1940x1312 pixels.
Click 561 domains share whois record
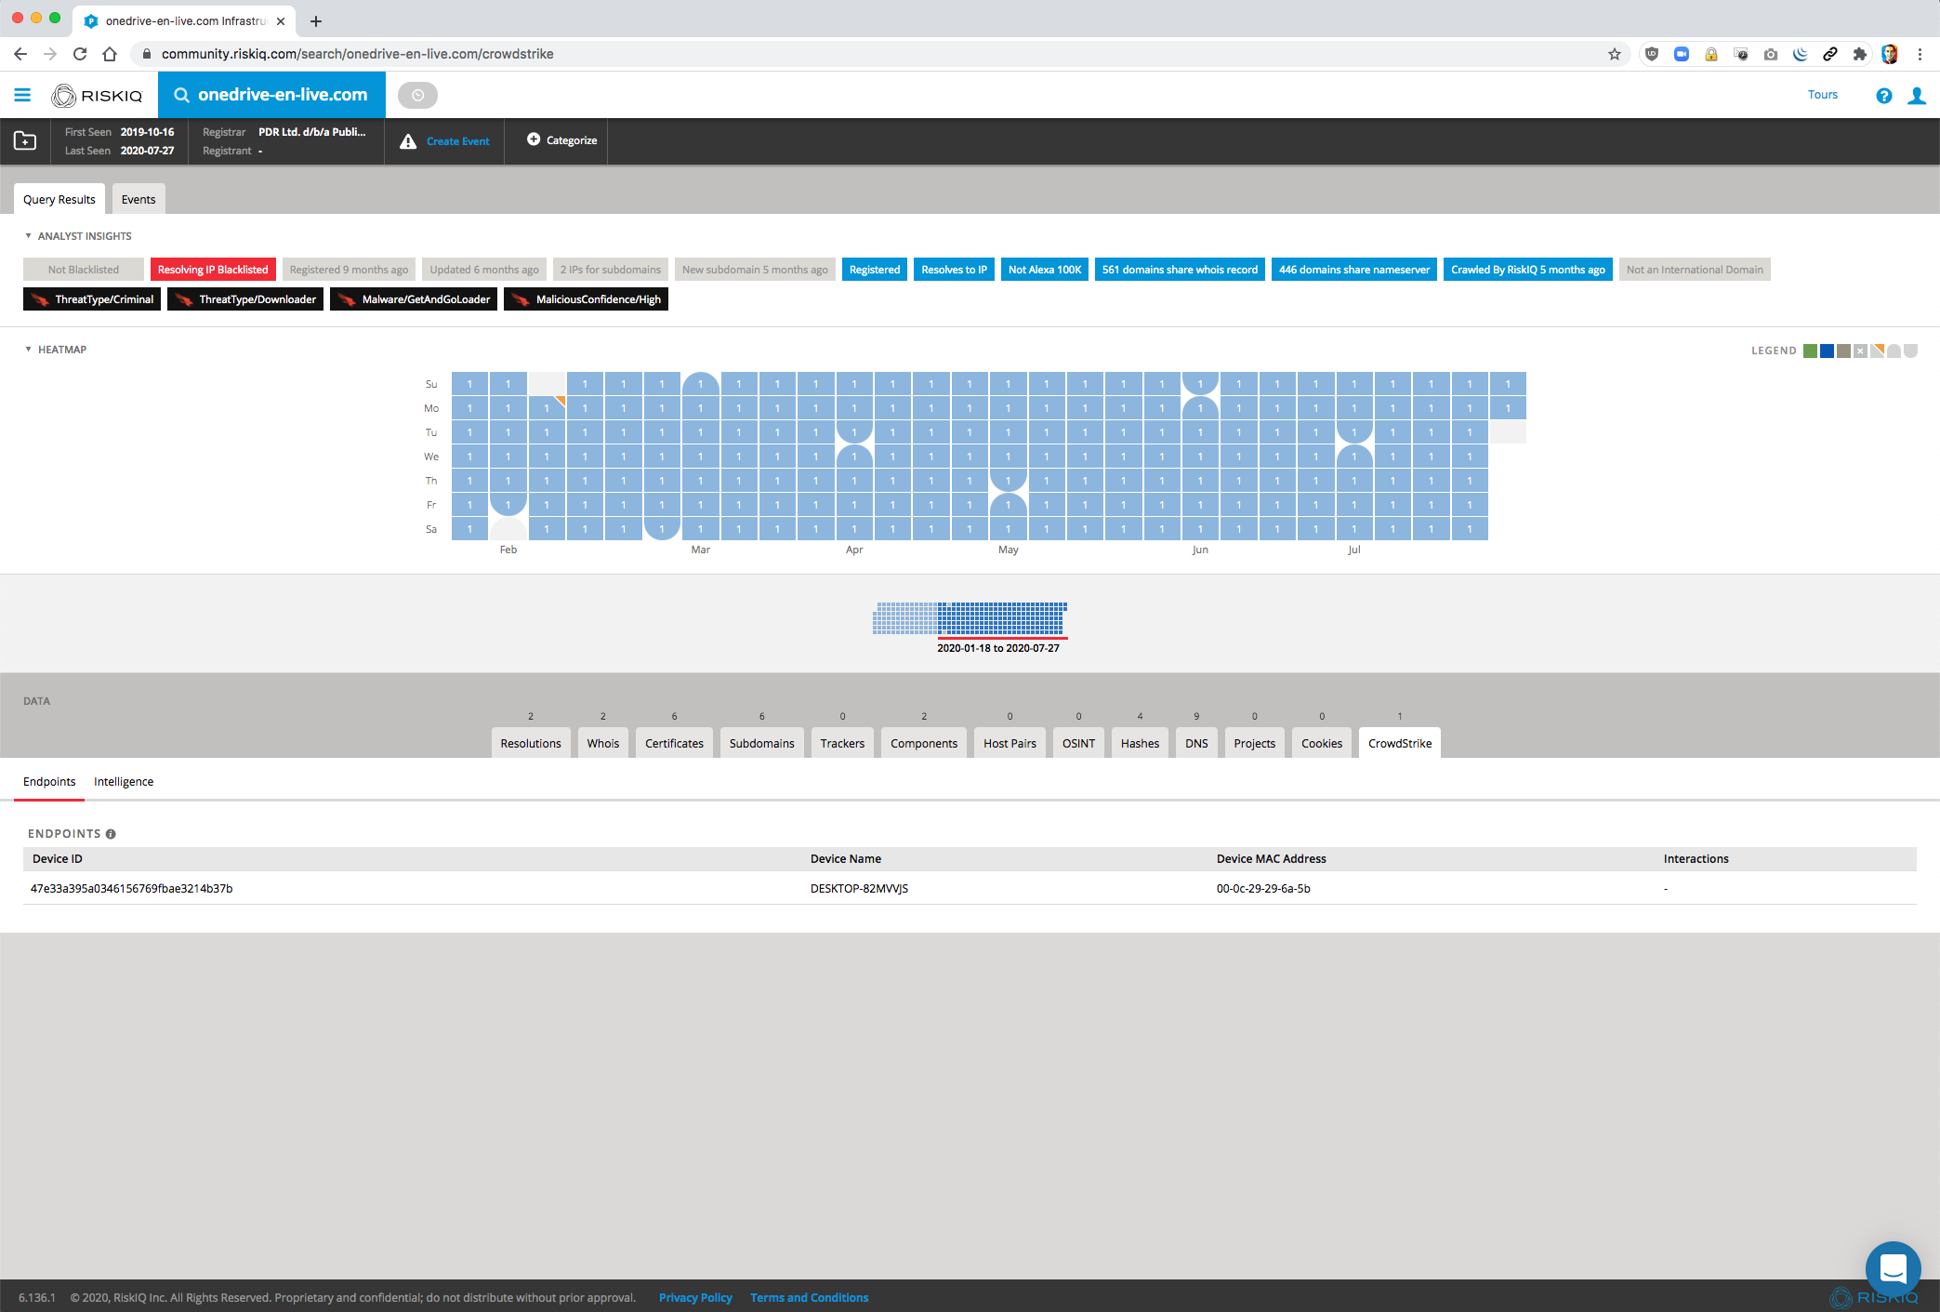tap(1180, 270)
